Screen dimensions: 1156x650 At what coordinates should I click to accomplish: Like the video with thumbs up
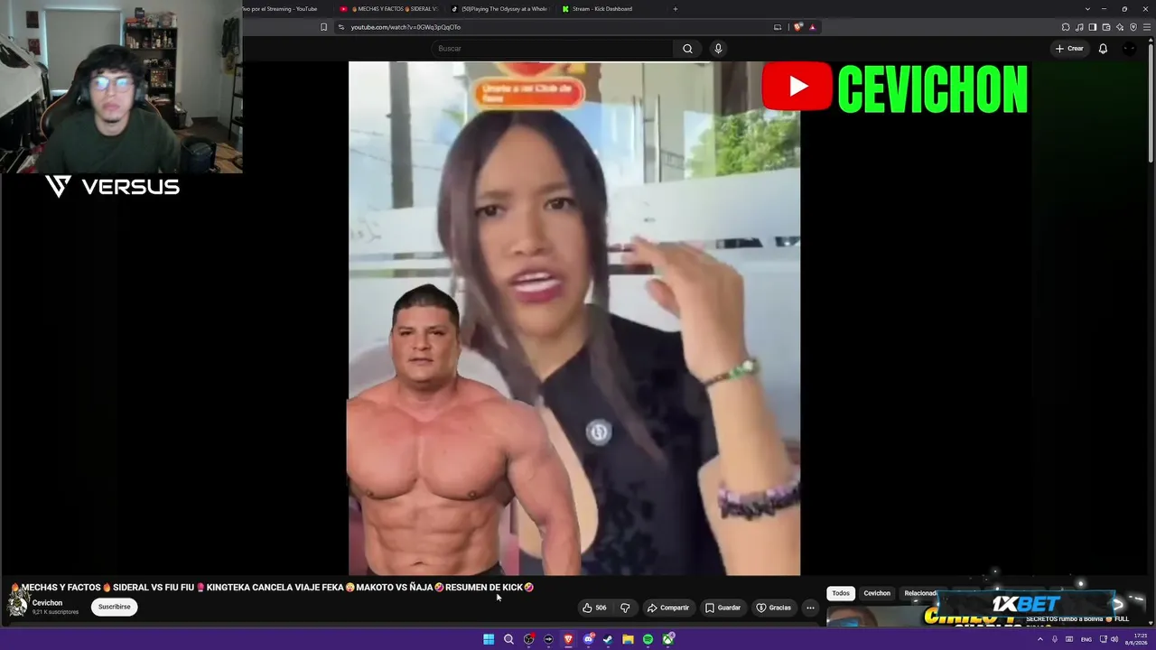594,608
